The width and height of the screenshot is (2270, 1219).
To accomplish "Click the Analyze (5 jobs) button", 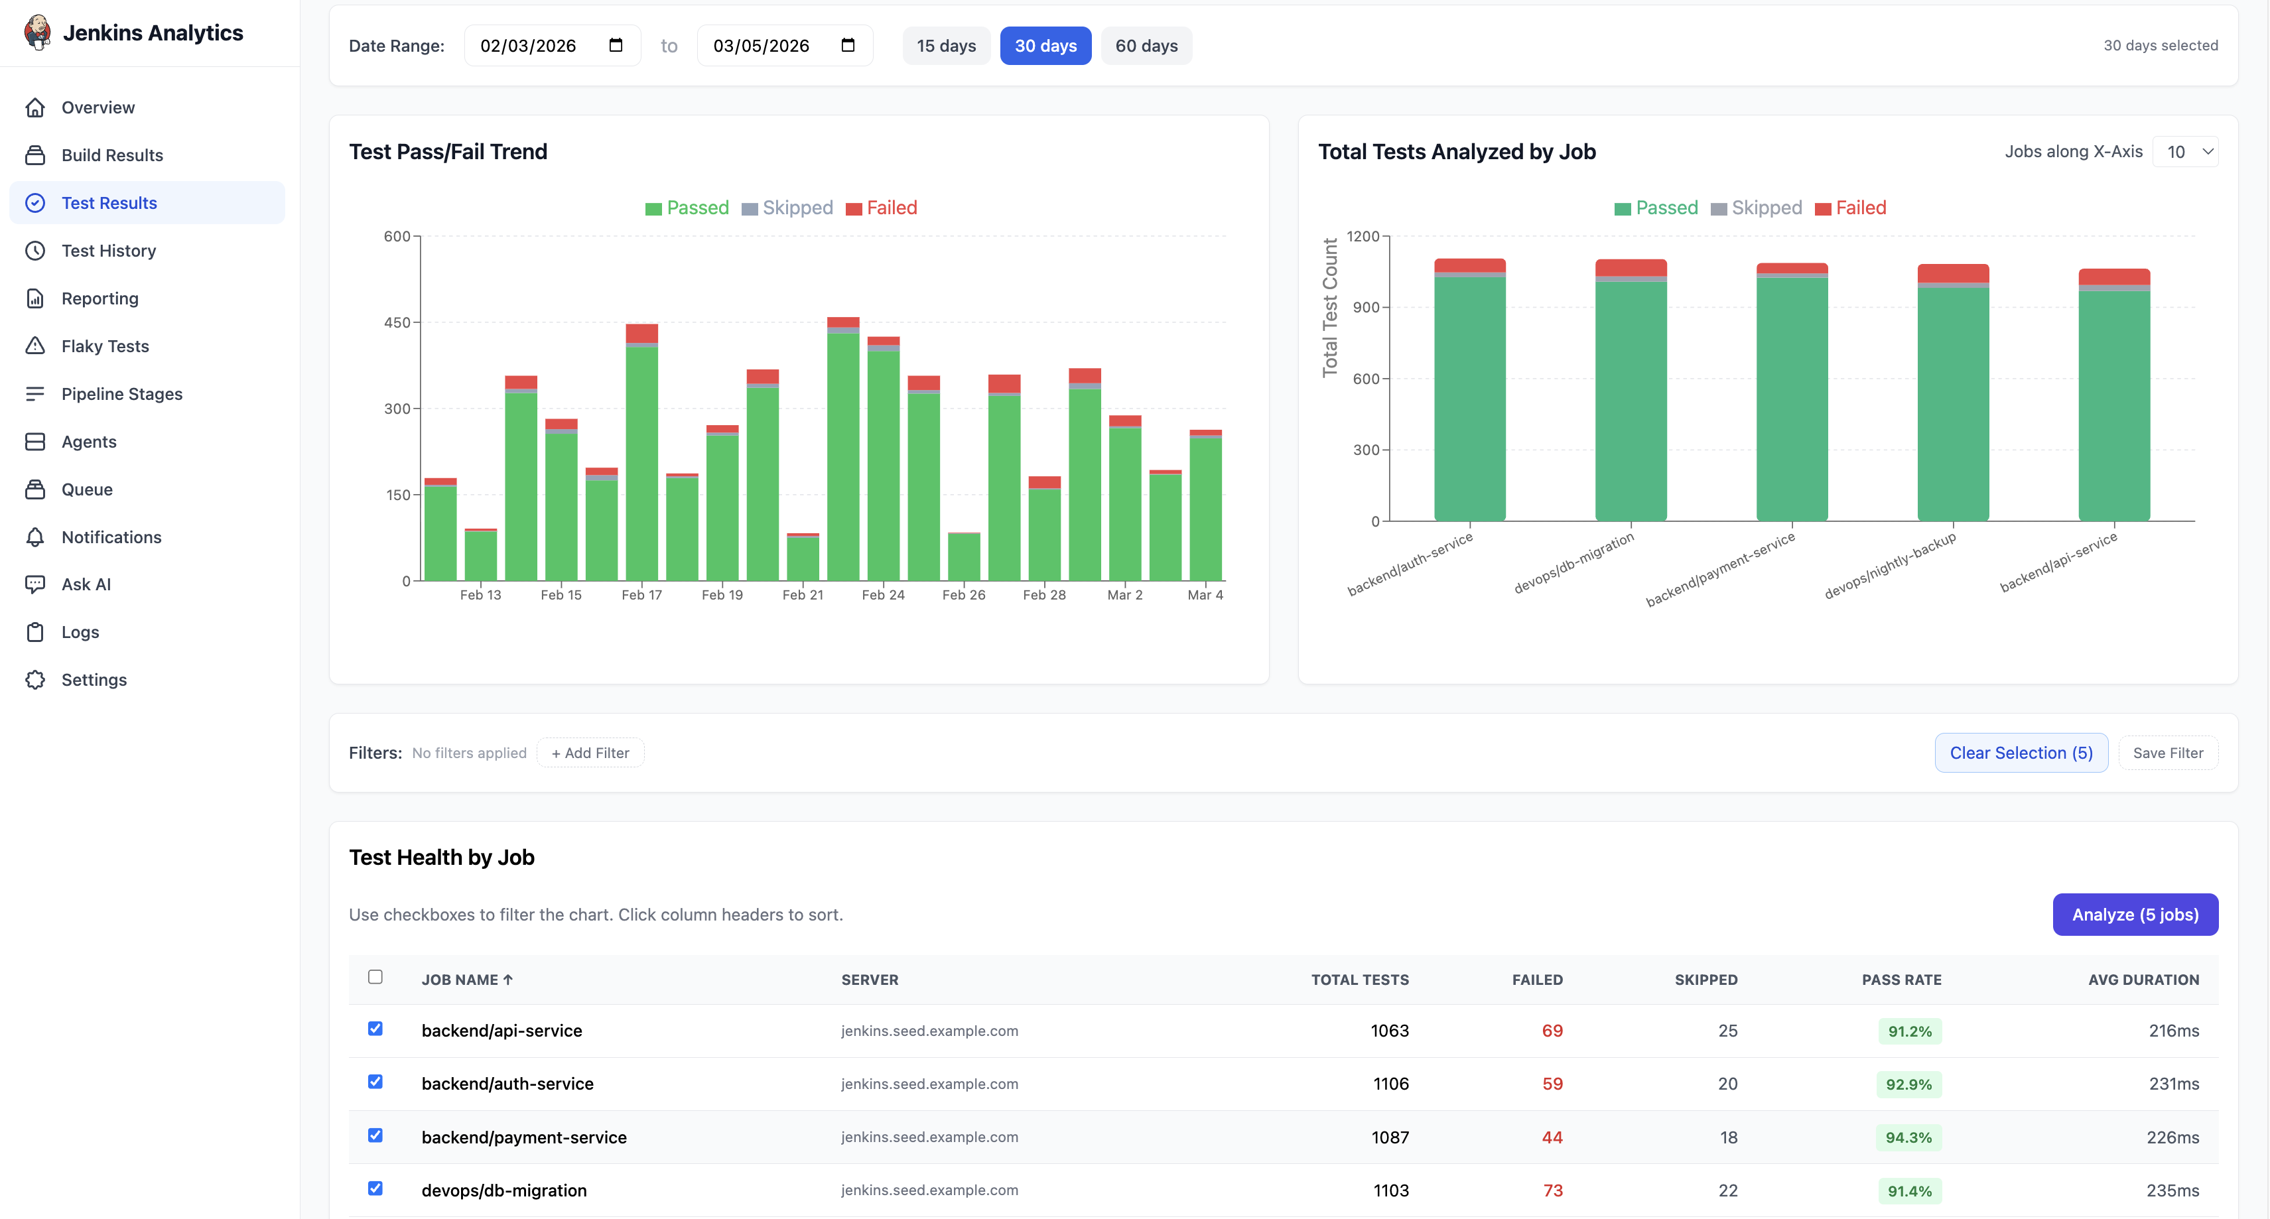I will point(2134,914).
